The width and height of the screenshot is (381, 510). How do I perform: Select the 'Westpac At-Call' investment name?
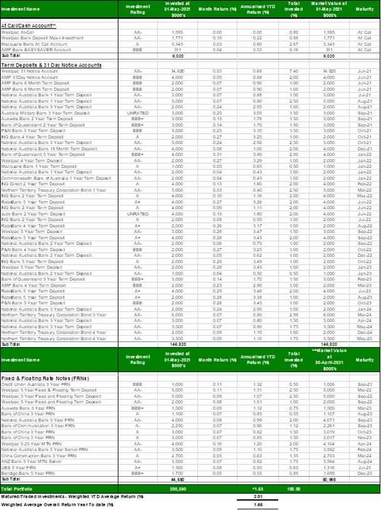(x=18, y=32)
